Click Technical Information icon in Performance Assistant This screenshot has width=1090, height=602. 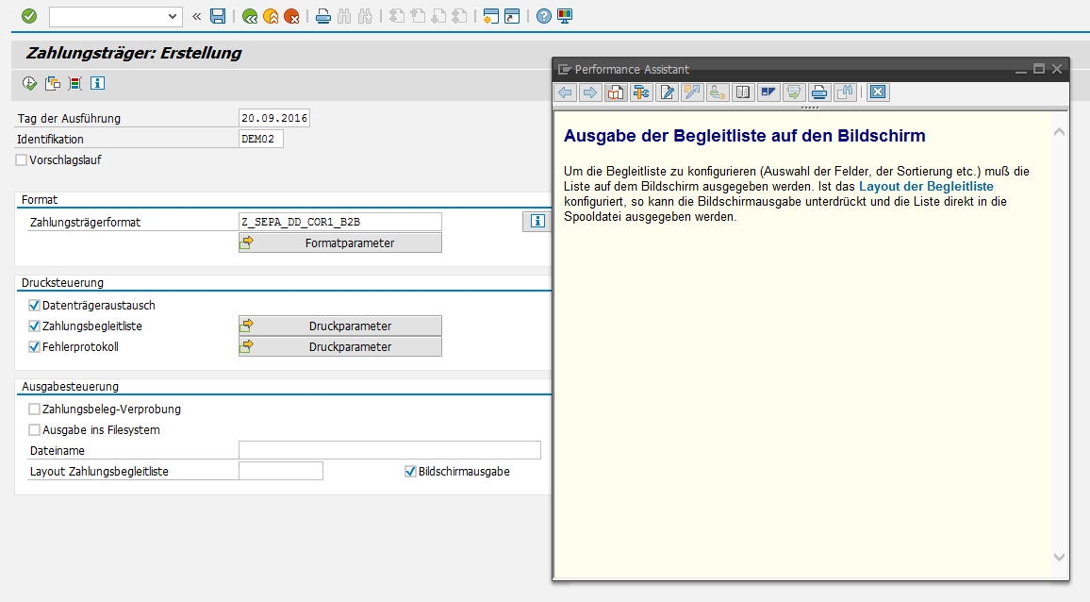pyautogui.click(x=641, y=92)
